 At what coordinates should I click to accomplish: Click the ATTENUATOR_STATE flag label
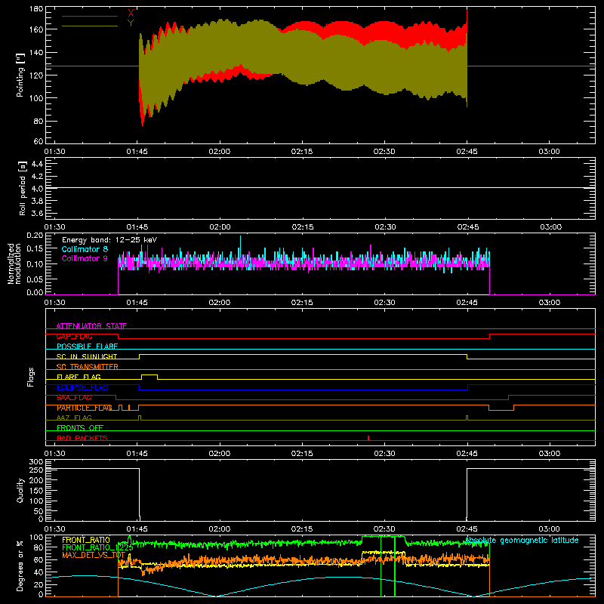click(x=91, y=326)
